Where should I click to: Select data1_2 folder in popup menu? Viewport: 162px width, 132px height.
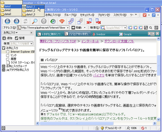pyautogui.click(x=33, y=11)
